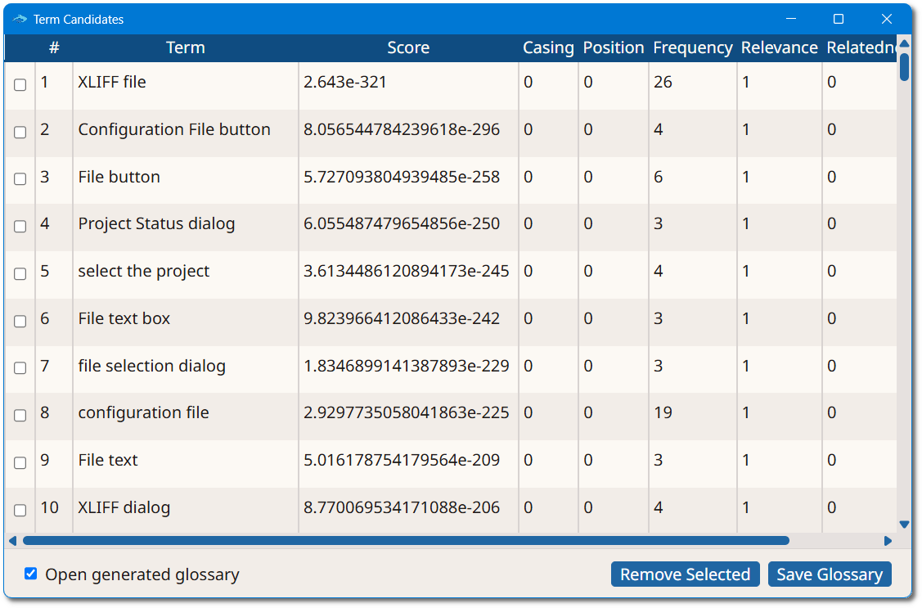Image resolution: width=922 pixels, height=608 pixels.
Task: Tick the checkbox next to configuration file
Action: pyautogui.click(x=20, y=415)
